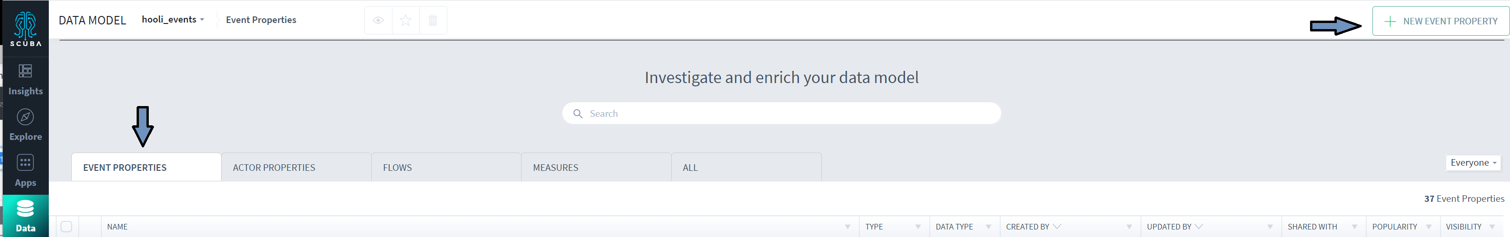
Task: Open the hooli_events table dropdown
Action: tap(173, 19)
